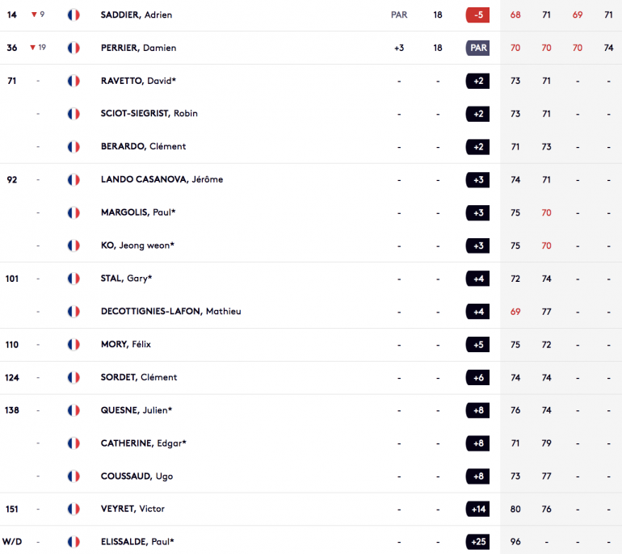Click the flag icon by ELISSALDE, Paul
This screenshot has height=554, width=622.
click(74, 542)
